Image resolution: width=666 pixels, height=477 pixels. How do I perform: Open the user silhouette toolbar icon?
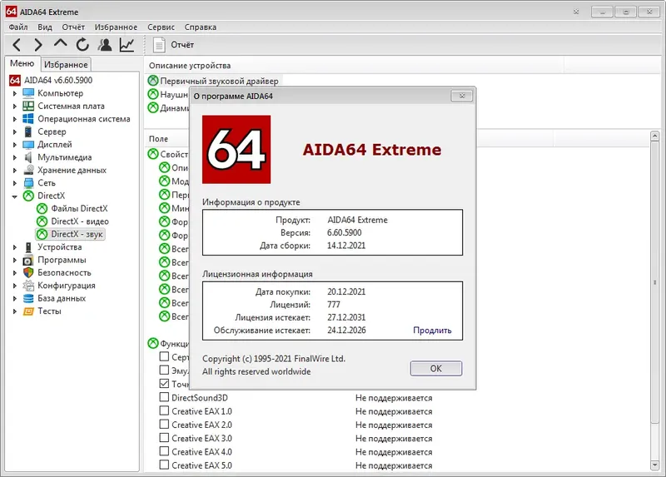[105, 45]
